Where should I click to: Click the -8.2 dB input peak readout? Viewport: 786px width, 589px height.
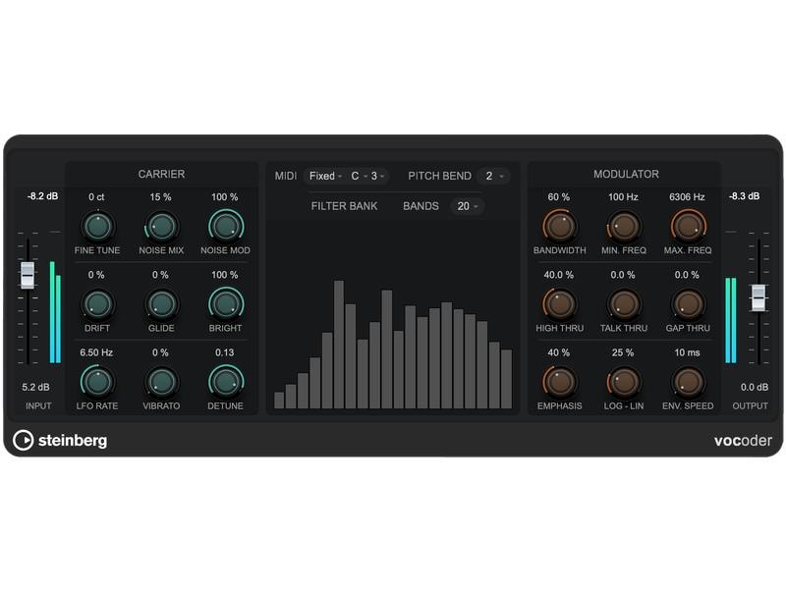42,196
